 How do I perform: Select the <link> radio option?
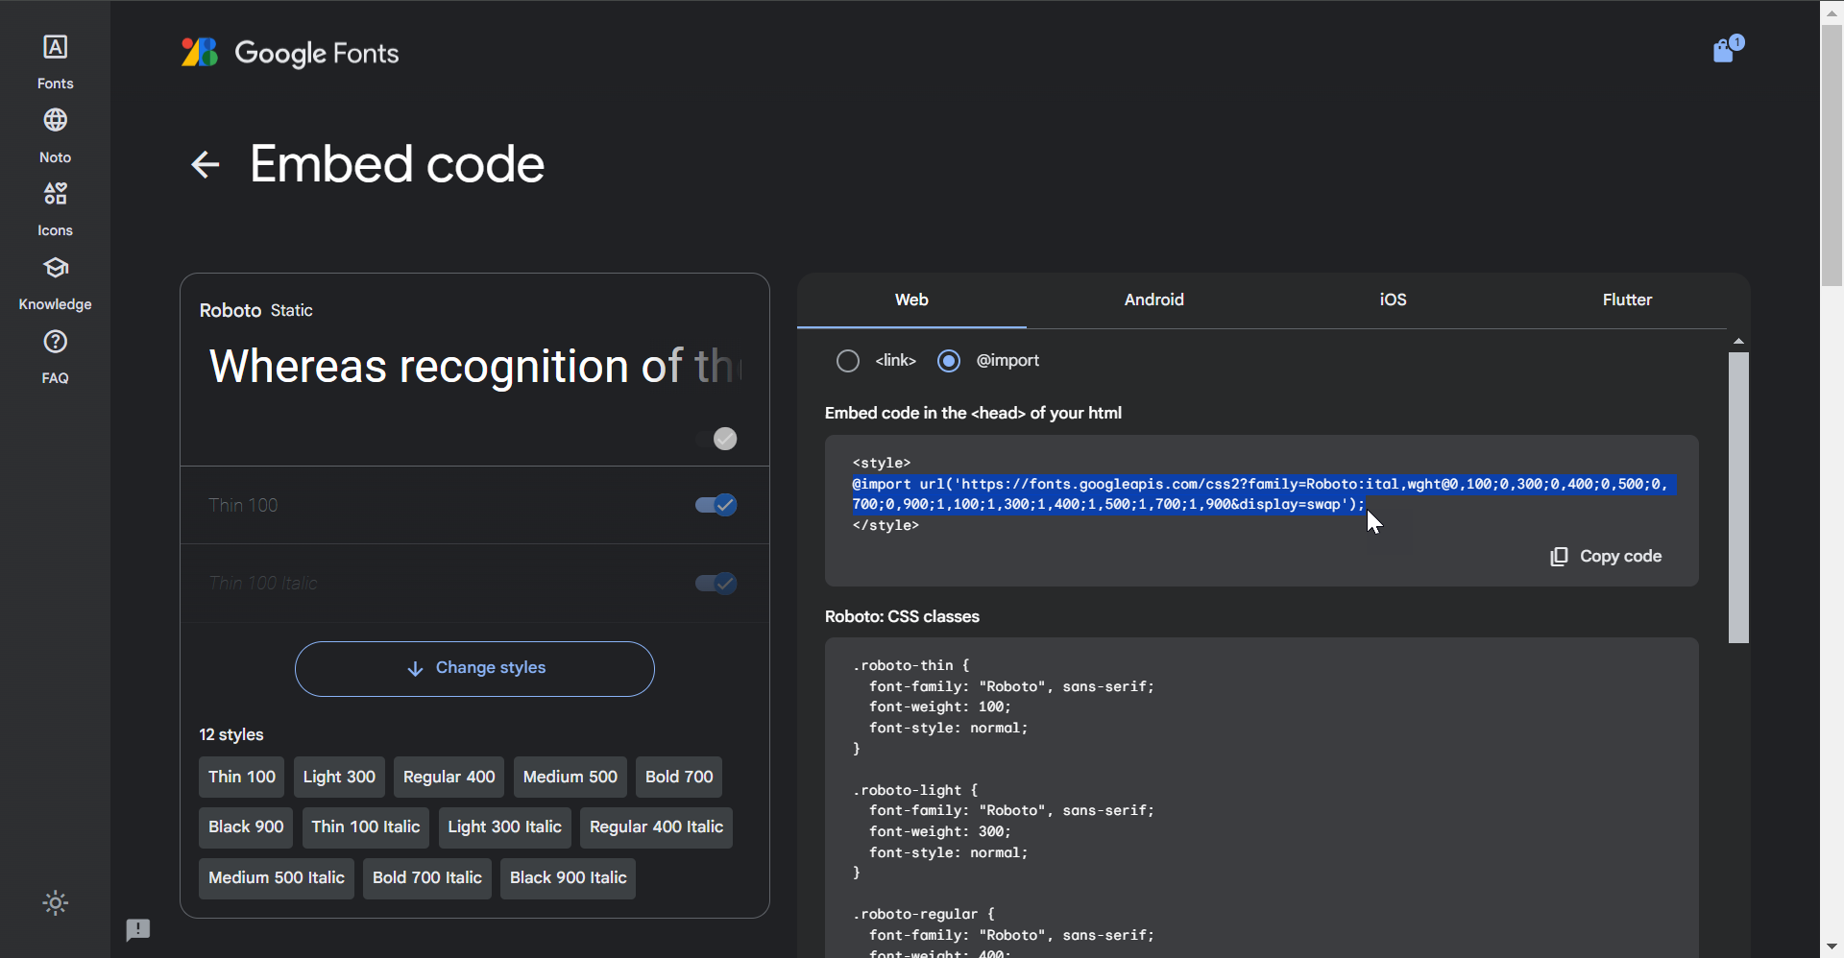847,361
